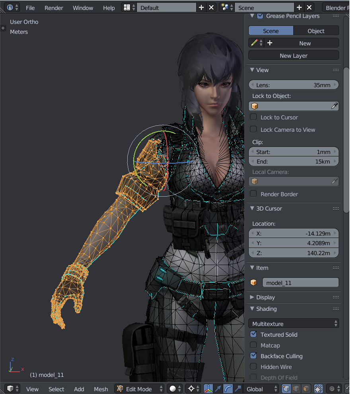Click the clip Start 1mm field

(293, 152)
